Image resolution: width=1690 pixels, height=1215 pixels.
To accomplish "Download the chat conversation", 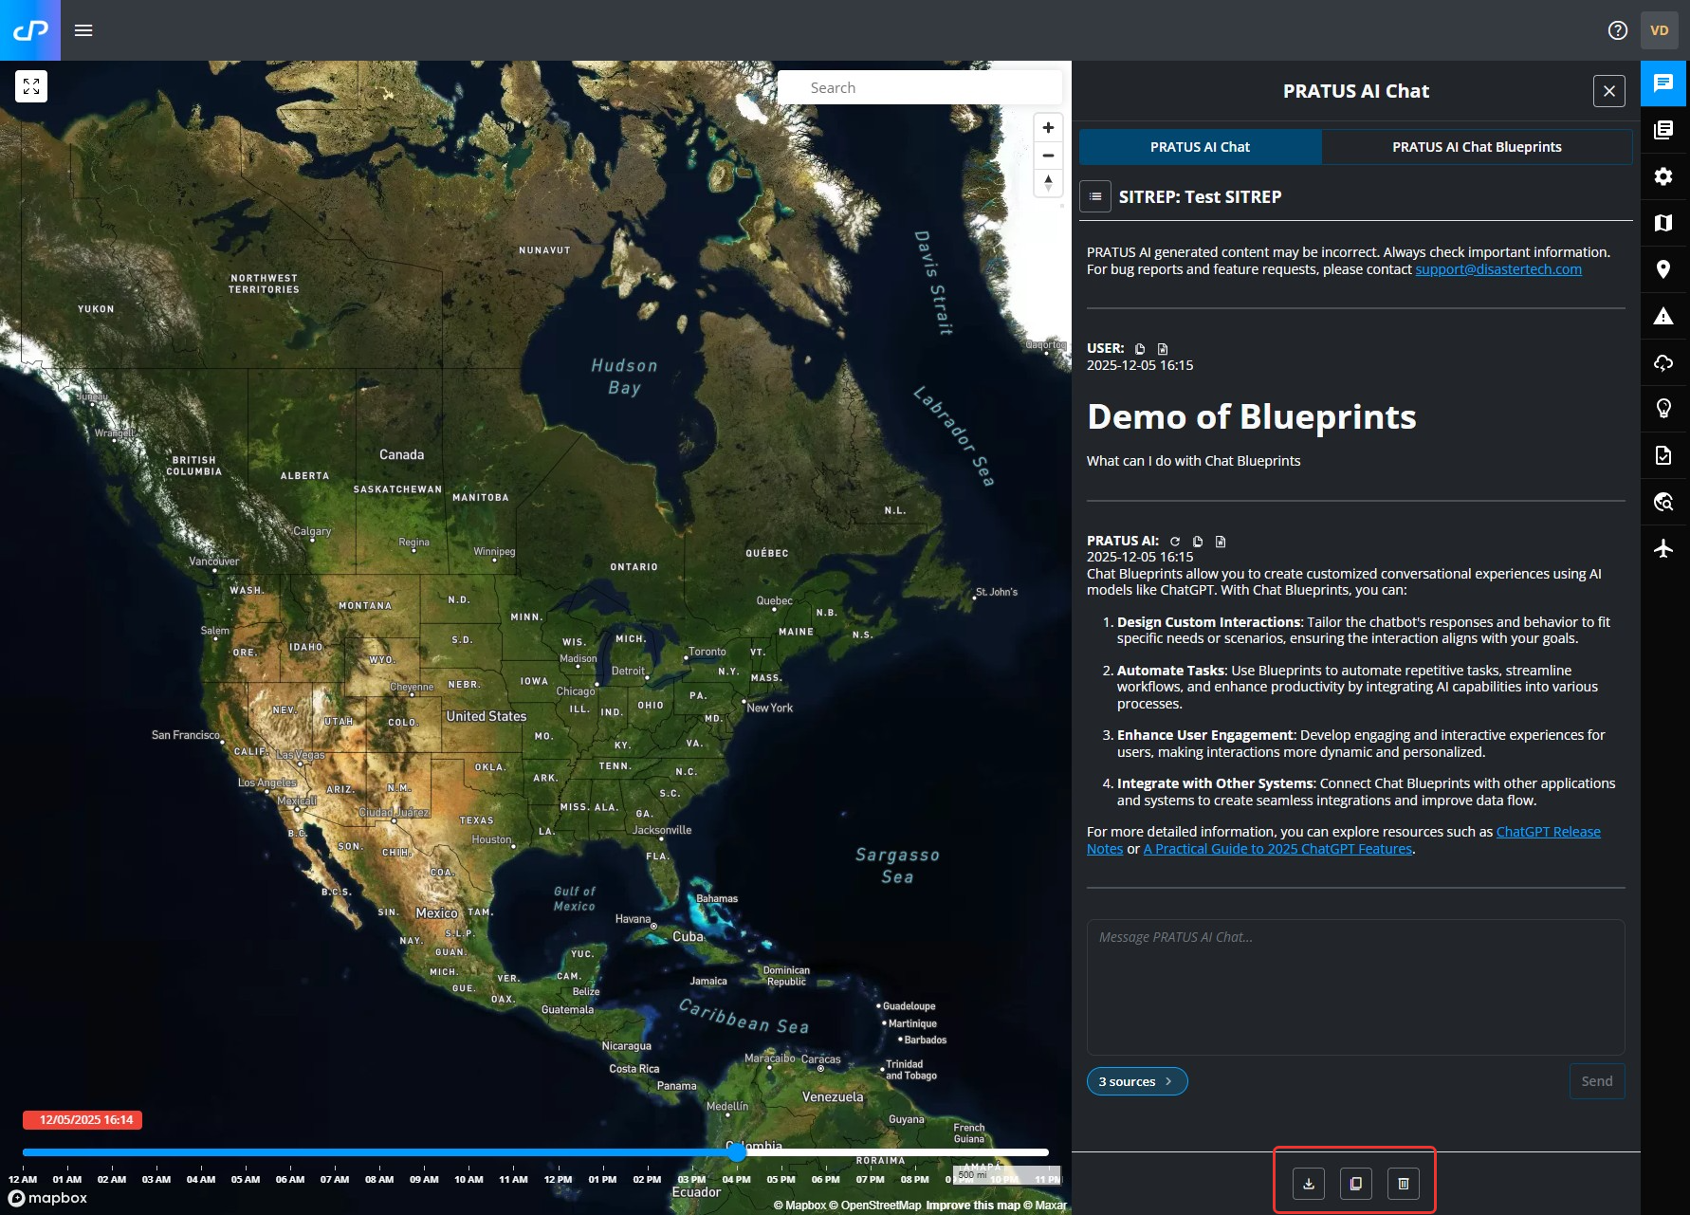I will (1309, 1183).
